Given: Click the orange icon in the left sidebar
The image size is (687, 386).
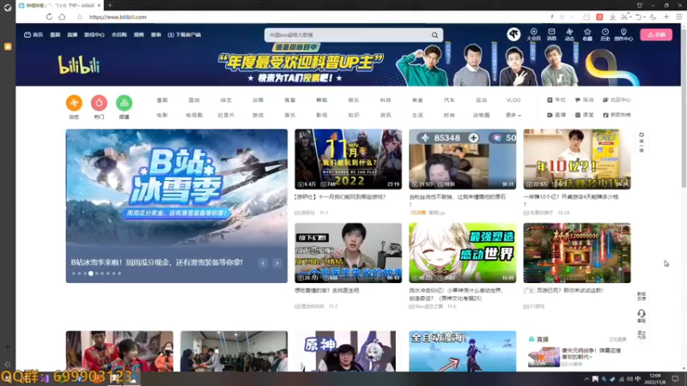Looking at the screenshot, I should pos(8,46).
